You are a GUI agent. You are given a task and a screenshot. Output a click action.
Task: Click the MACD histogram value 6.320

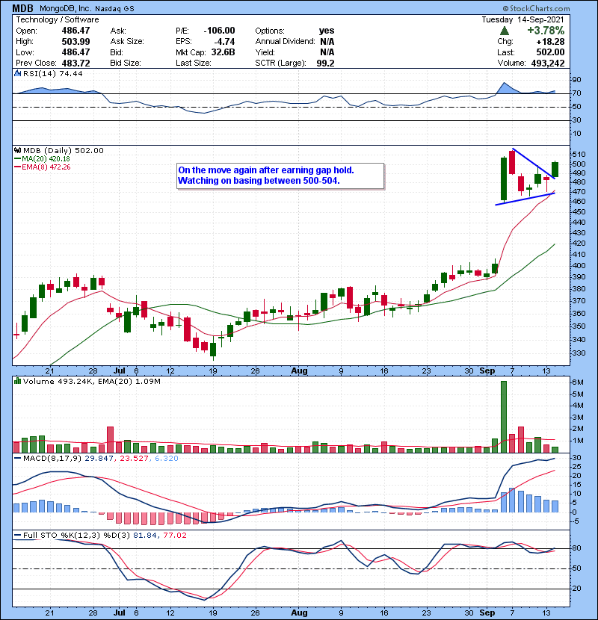tap(167, 459)
